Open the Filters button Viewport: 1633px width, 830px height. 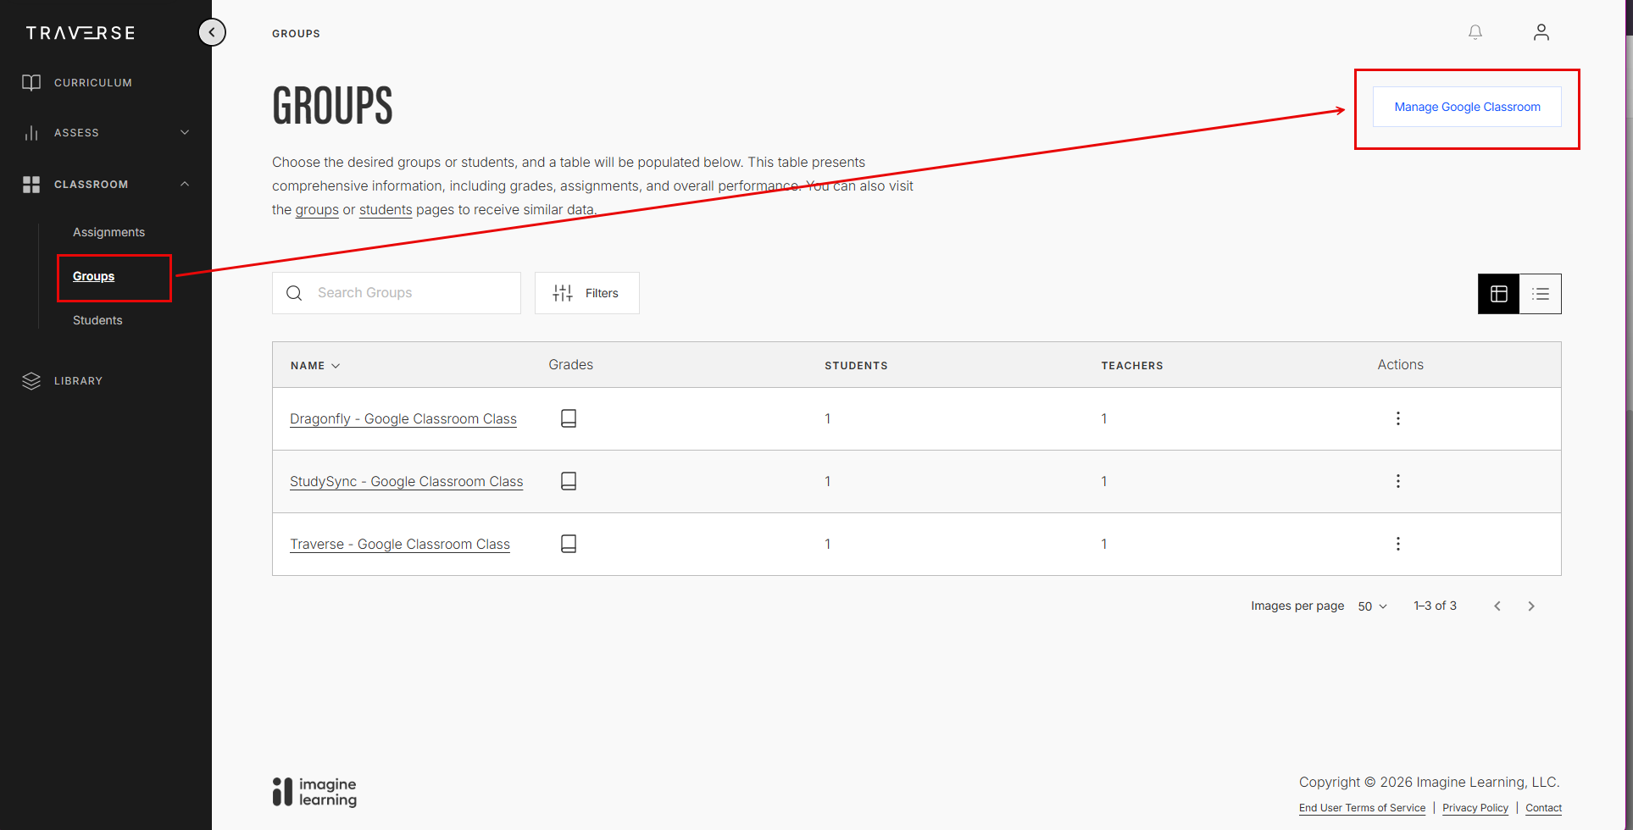click(x=587, y=293)
